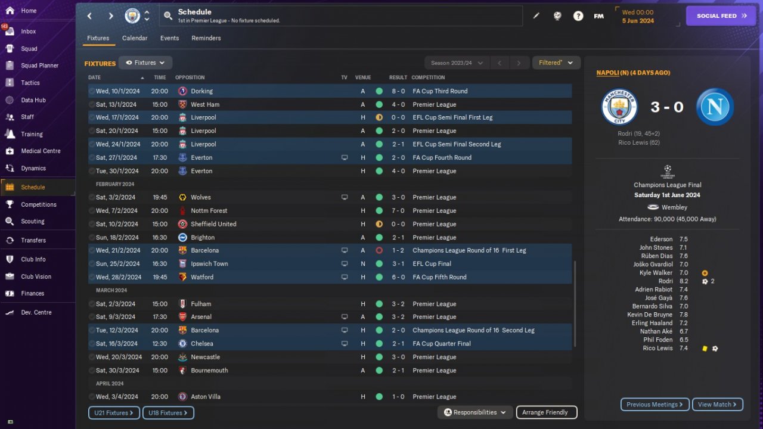Click the Arrange Friendly button
The height and width of the screenshot is (429, 763).
point(545,412)
